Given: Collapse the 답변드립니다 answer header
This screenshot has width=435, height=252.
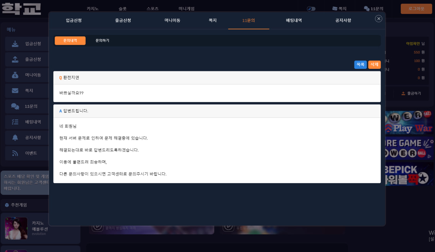Looking at the screenshot, I should click(x=217, y=111).
